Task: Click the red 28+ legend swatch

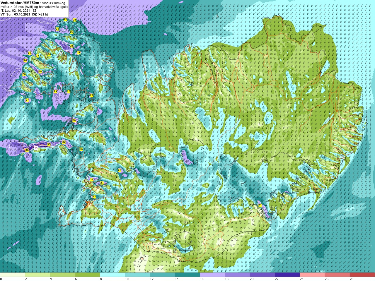Action: 362,275
